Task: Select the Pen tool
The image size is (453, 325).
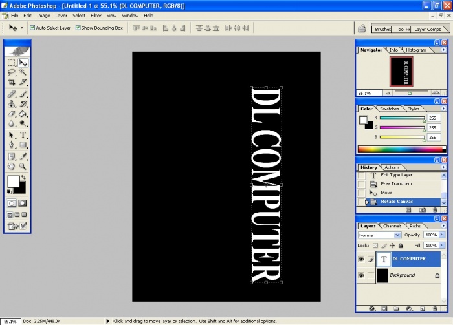Action: tap(12, 145)
